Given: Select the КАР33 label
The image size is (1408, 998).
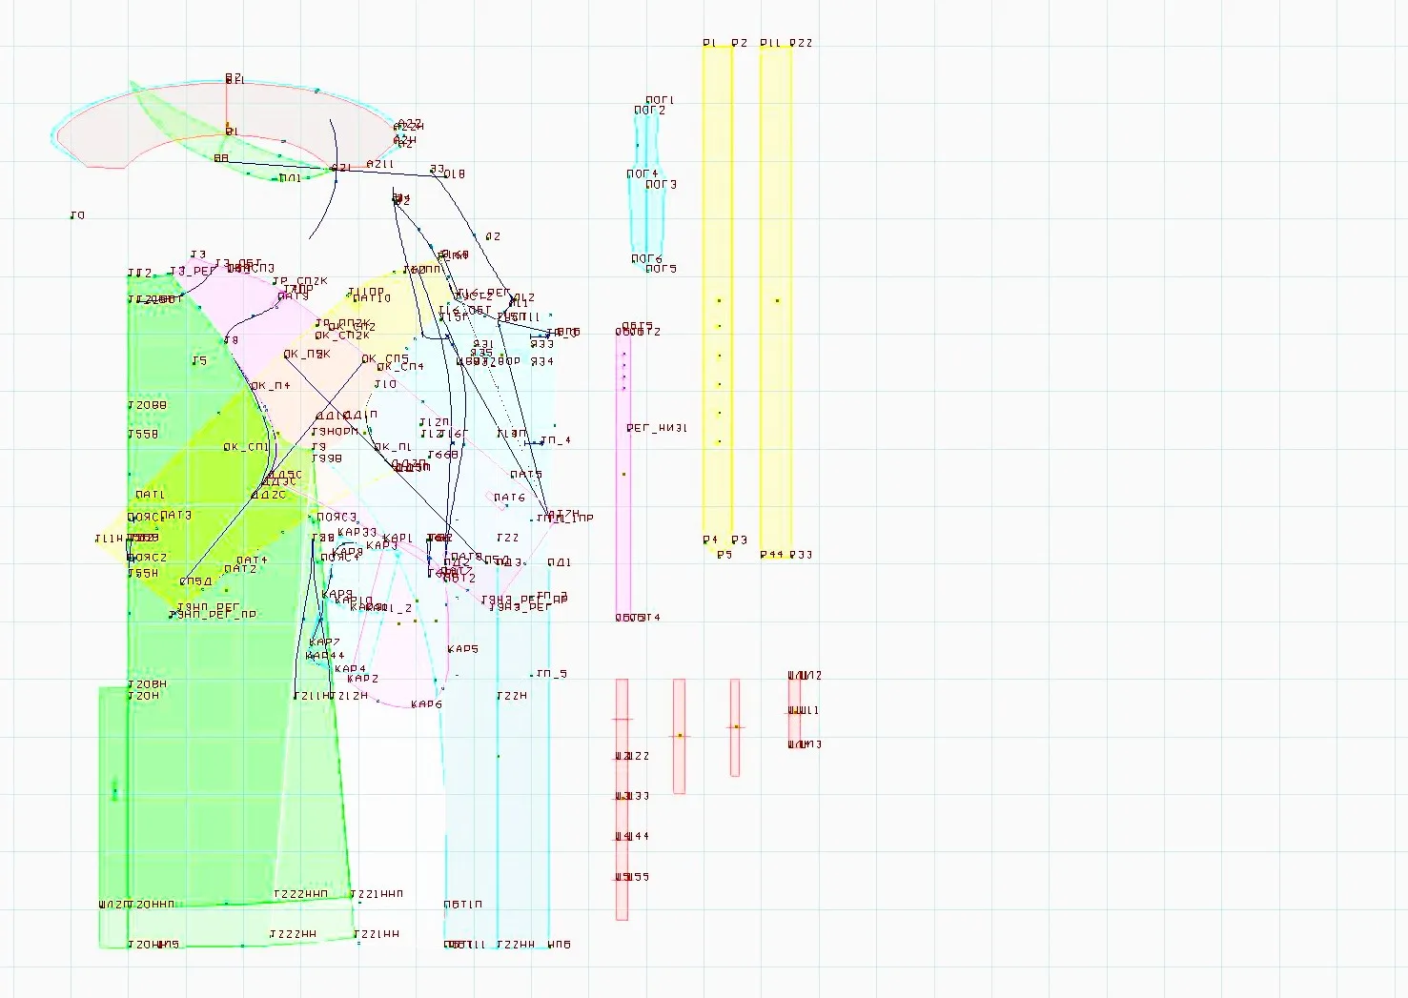Looking at the screenshot, I should (x=357, y=533).
